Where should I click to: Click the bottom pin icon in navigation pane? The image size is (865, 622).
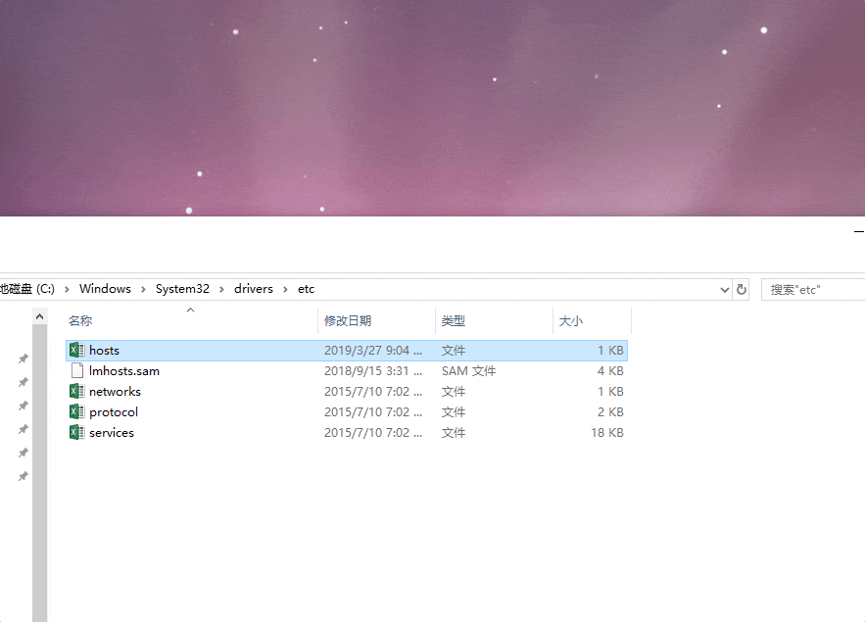coord(23,475)
